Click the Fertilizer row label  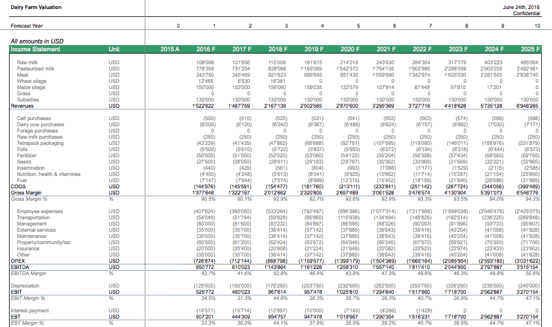(27, 156)
